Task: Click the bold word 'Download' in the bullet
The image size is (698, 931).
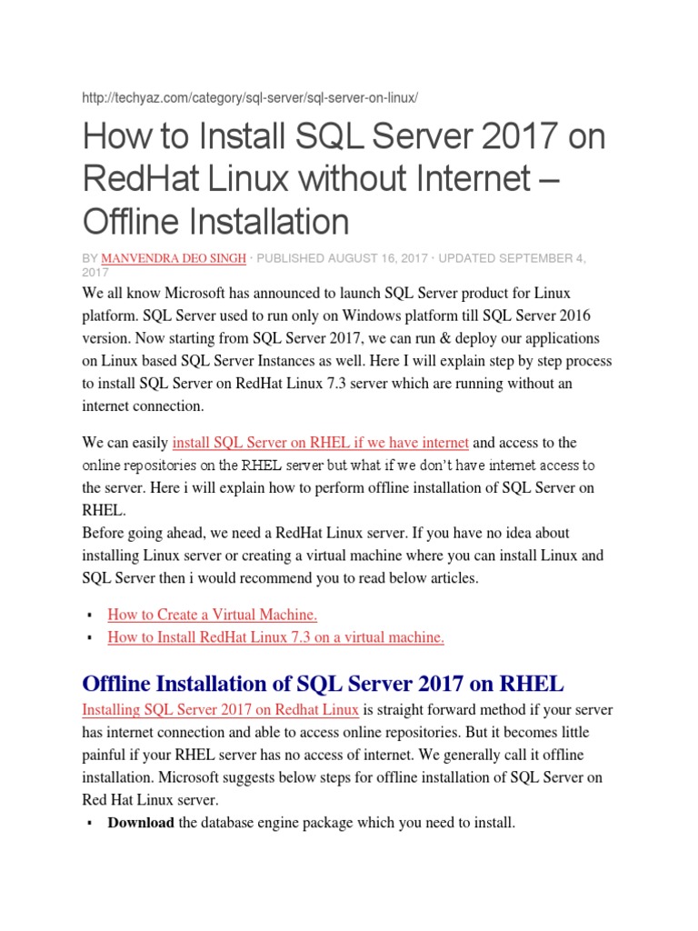Action: 141,823
